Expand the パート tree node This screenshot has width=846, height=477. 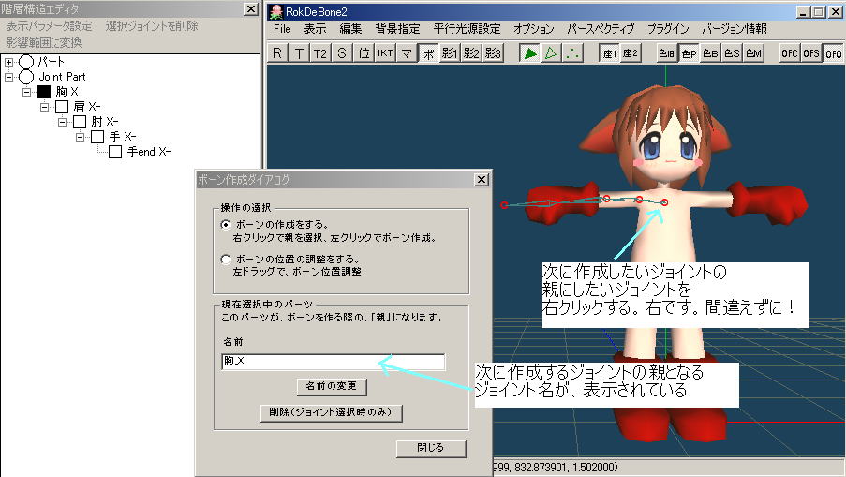click(x=9, y=62)
